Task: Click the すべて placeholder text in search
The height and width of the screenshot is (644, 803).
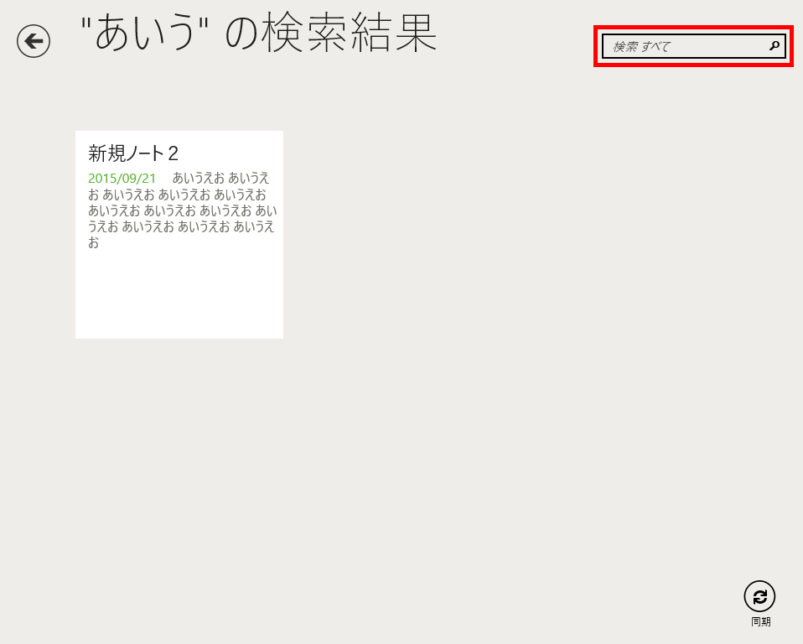Action: click(x=656, y=47)
